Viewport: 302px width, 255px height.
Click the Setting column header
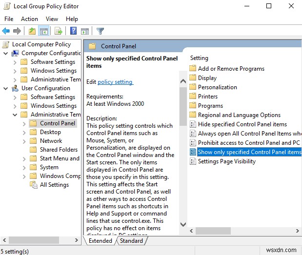click(x=199, y=58)
